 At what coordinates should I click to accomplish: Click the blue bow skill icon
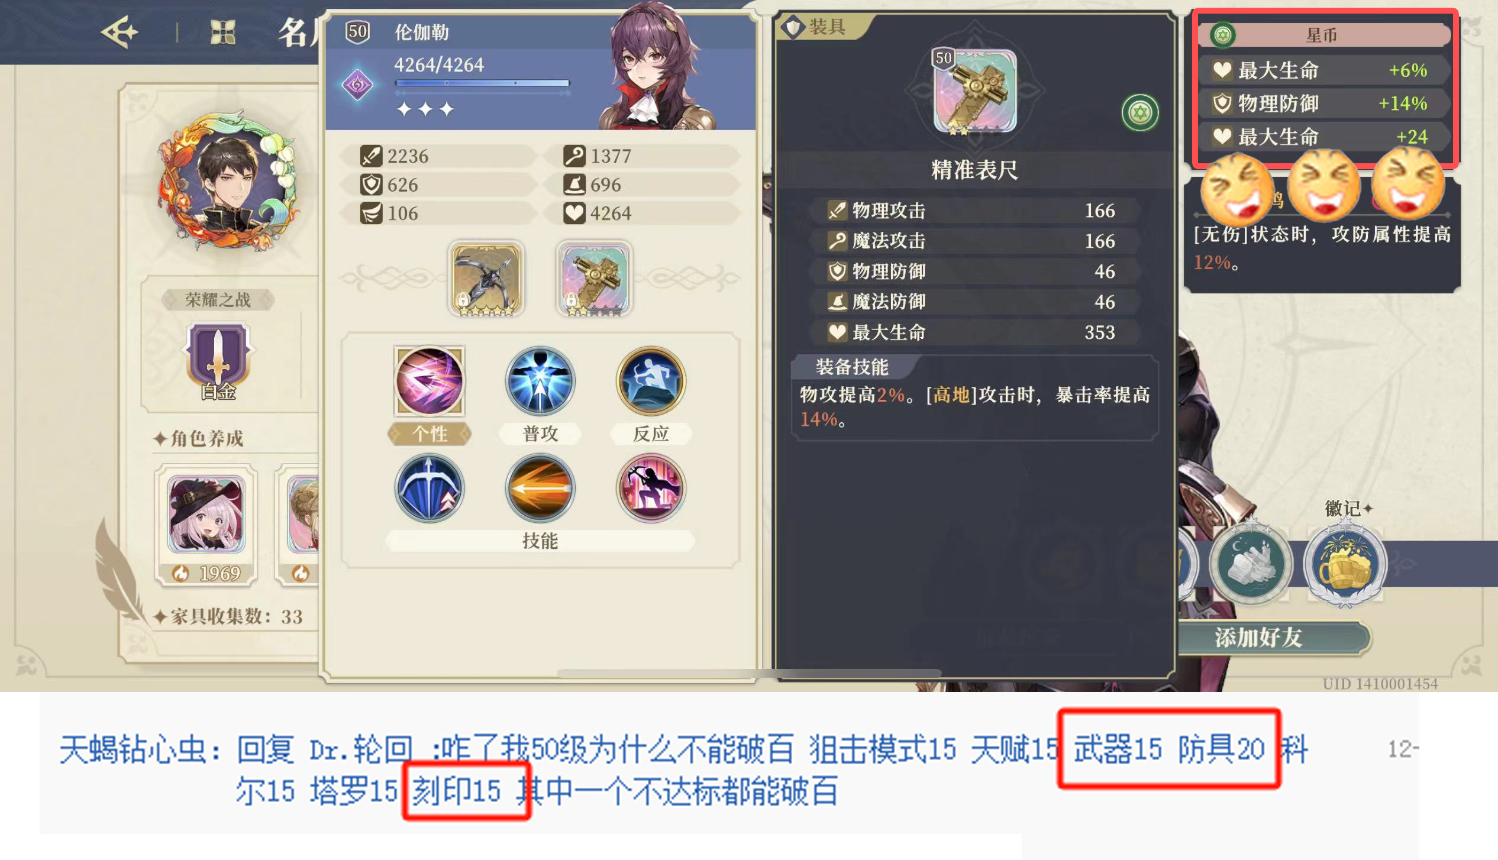[430, 488]
